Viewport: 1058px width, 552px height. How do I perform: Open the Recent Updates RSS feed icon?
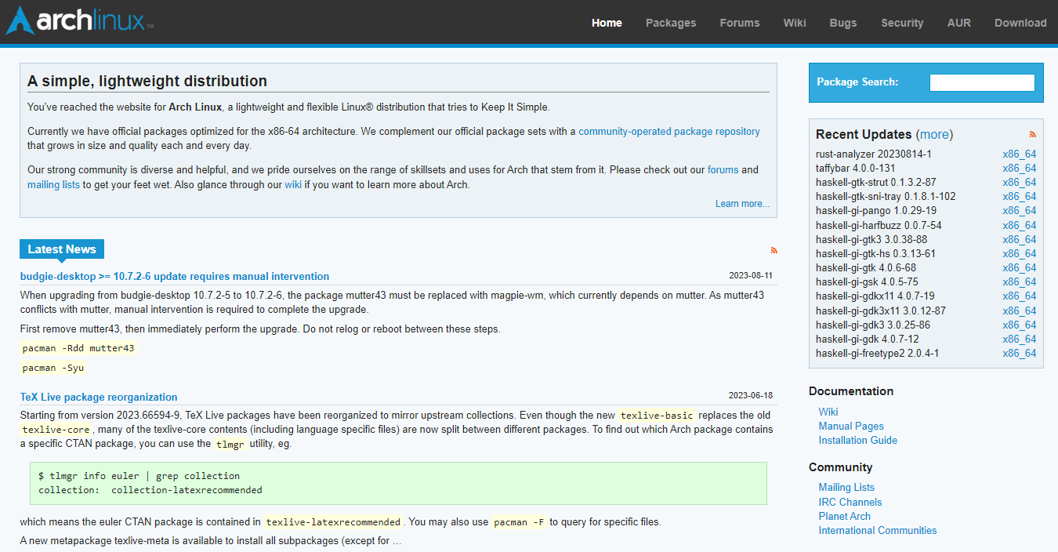pos(1033,135)
